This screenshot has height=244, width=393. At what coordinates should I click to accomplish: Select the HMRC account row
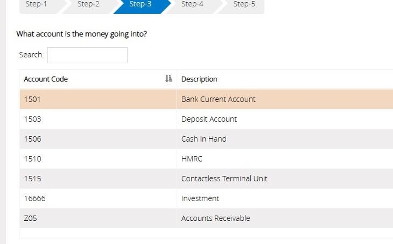click(191, 159)
